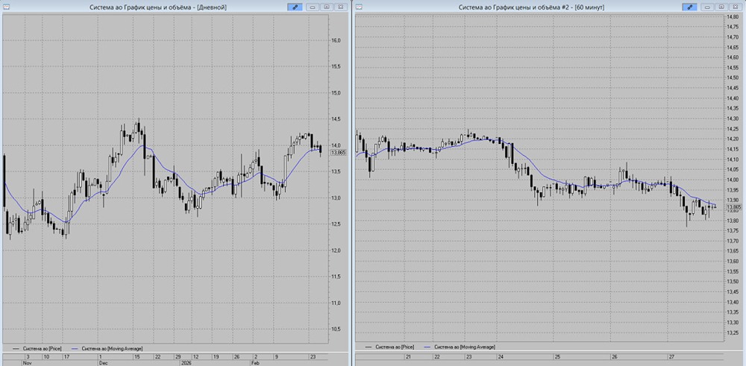The height and width of the screenshot is (366, 746).
Task: Click the 12,5 price label on daily chart axis
Action: [337, 224]
